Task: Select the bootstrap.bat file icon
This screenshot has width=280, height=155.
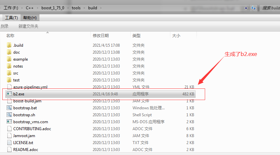Action: coord(9,108)
